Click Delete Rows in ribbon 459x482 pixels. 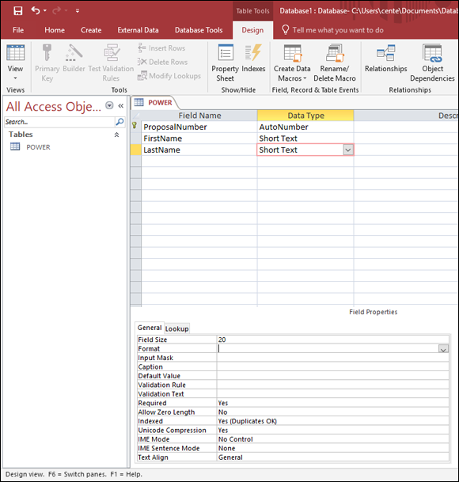(163, 62)
